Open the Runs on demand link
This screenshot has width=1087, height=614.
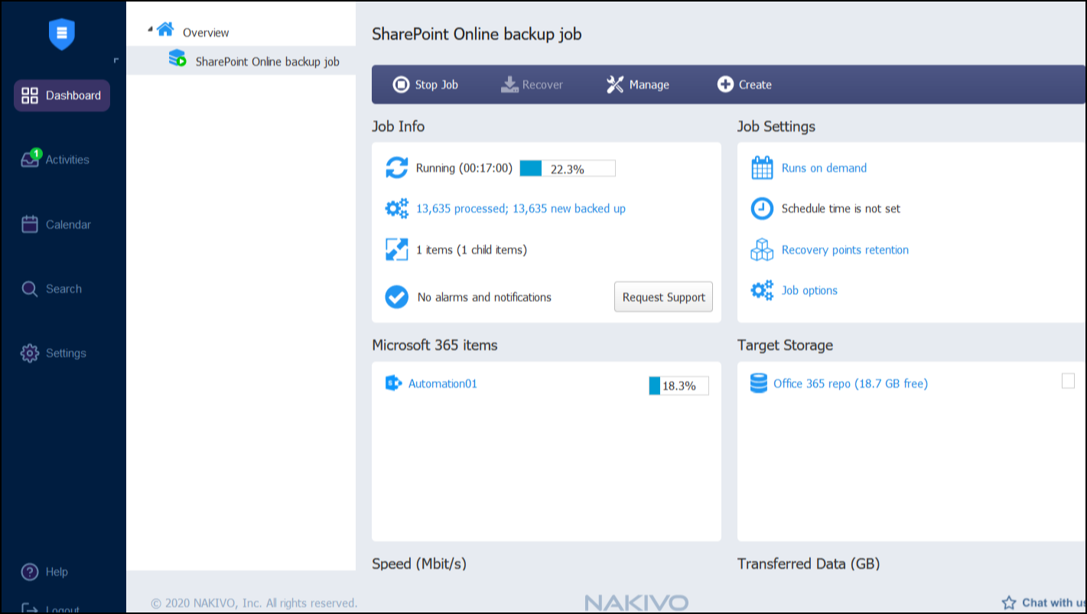pyautogui.click(x=824, y=168)
